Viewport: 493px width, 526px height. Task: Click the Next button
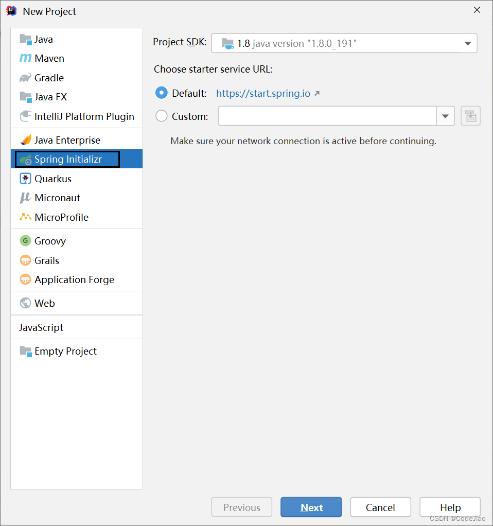311,507
